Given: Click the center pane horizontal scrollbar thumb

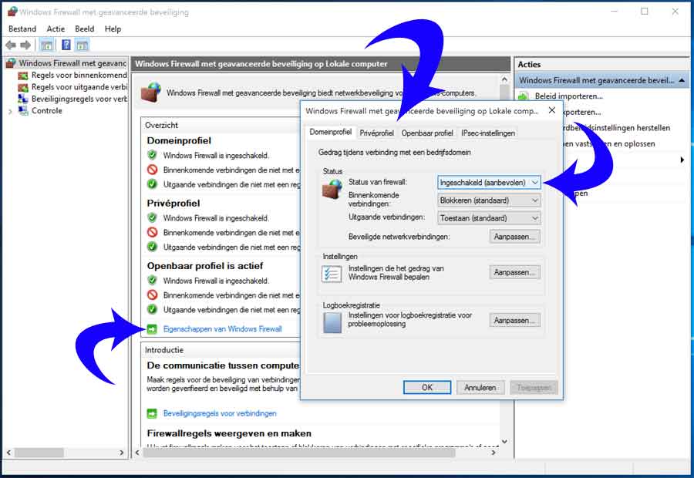Looking at the screenshot, I should [298, 453].
